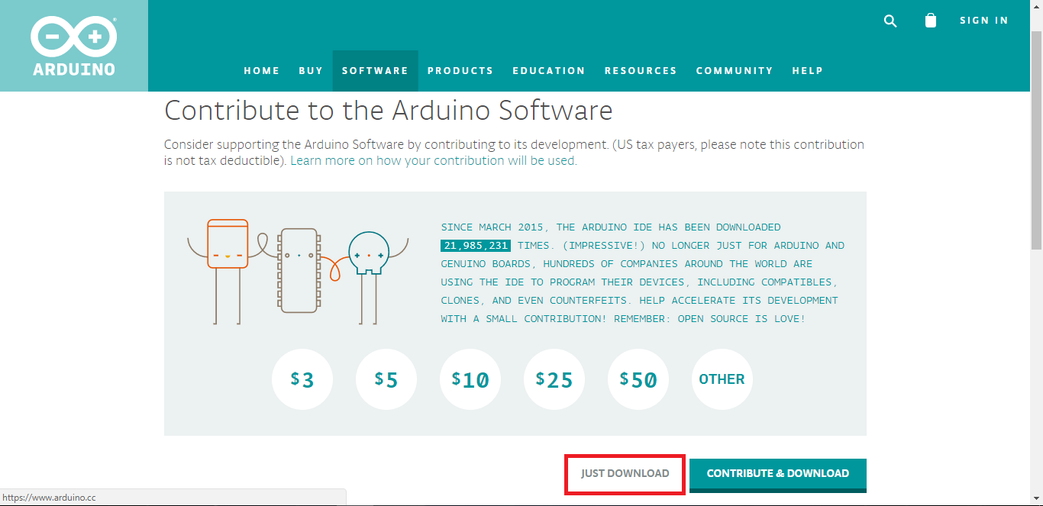1043x506 pixels.
Task: Open the HELP menu item
Action: coord(808,70)
